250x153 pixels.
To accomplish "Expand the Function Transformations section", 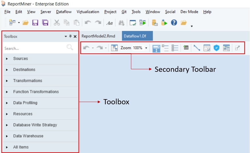I will point(36,92).
